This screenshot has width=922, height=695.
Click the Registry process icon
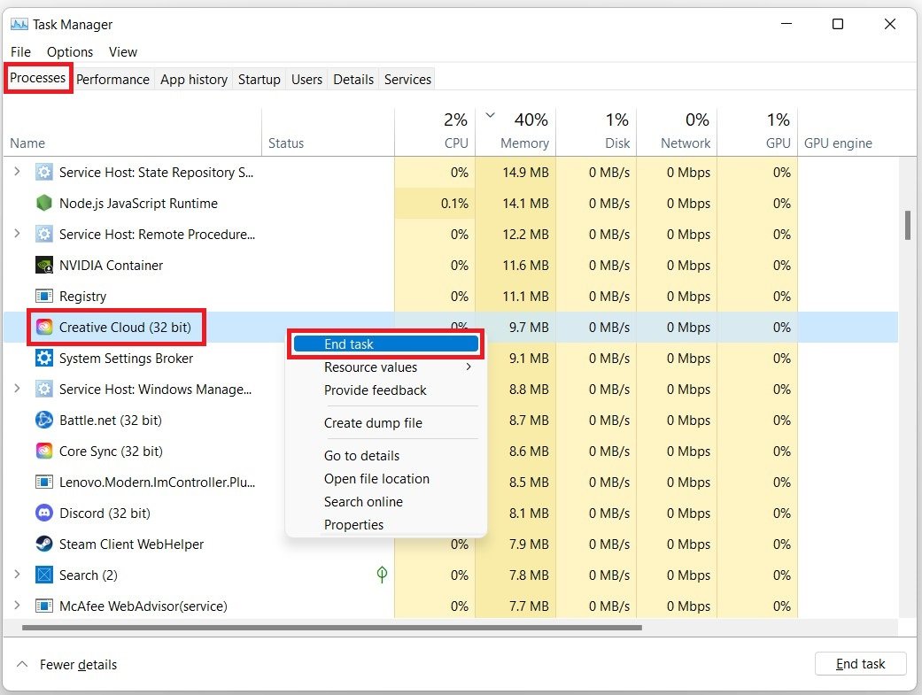pos(44,297)
